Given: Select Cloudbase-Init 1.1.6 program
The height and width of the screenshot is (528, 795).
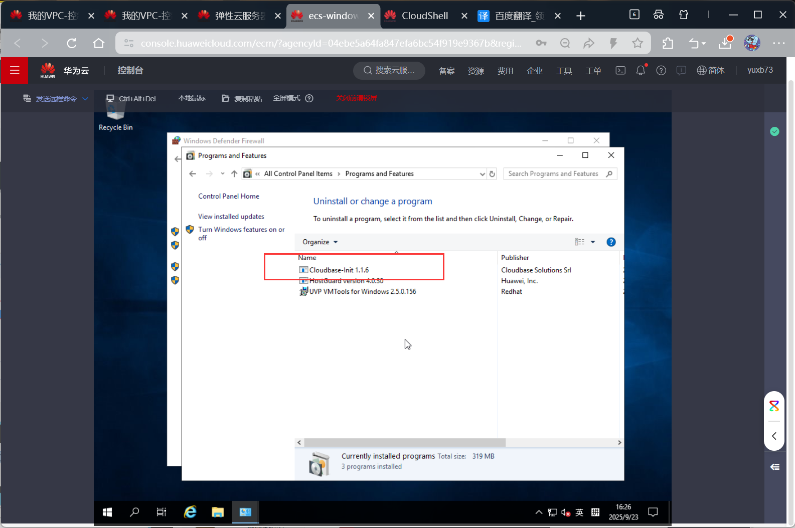Looking at the screenshot, I should tap(339, 270).
